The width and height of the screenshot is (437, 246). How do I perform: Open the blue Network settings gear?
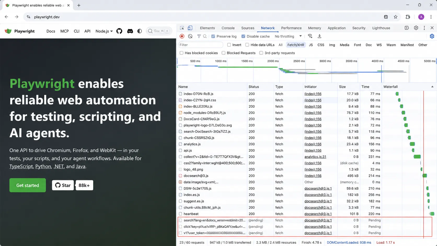(432, 36)
